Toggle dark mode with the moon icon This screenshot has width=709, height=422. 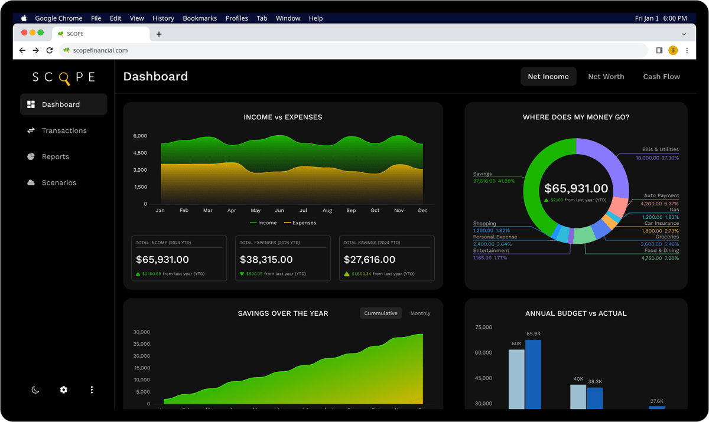[35, 390]
